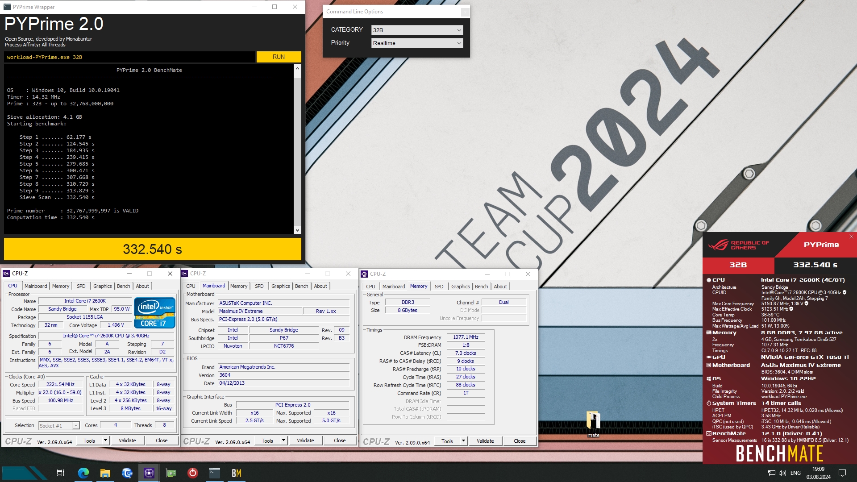The height and width of the screenshot is (482, 857).
Task: Open Task View from taskbar
Action: point(61,473)
